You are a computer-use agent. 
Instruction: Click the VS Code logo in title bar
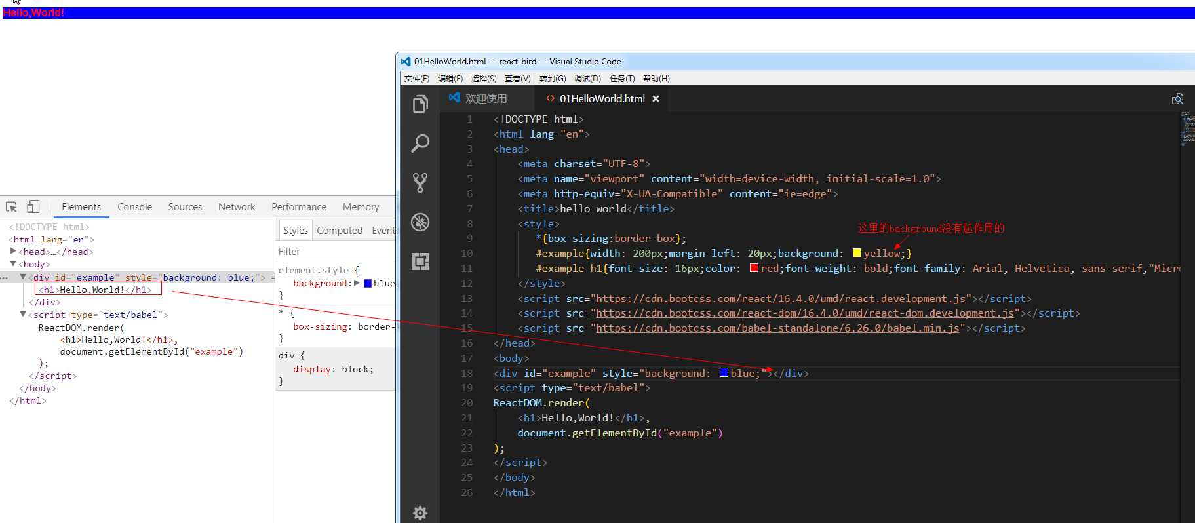[x=406, y=61]
